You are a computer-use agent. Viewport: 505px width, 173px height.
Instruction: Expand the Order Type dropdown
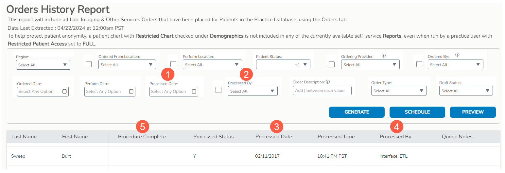(x=399, y=91)
